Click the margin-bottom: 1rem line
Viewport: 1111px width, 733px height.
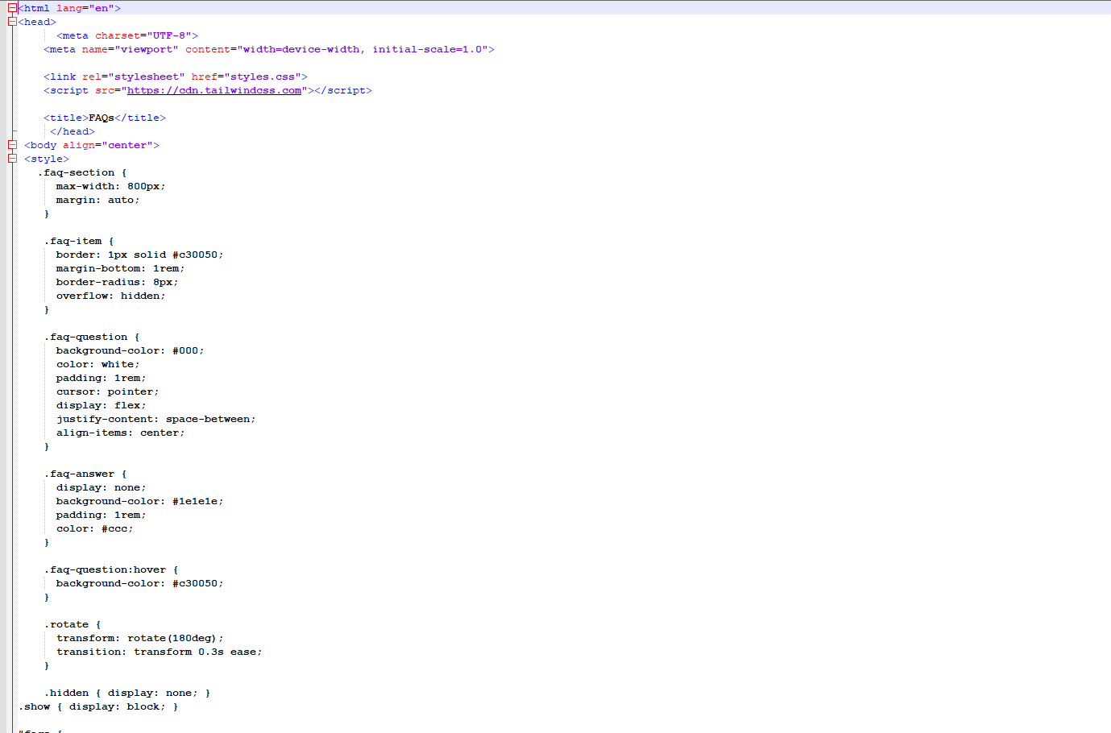120,268
